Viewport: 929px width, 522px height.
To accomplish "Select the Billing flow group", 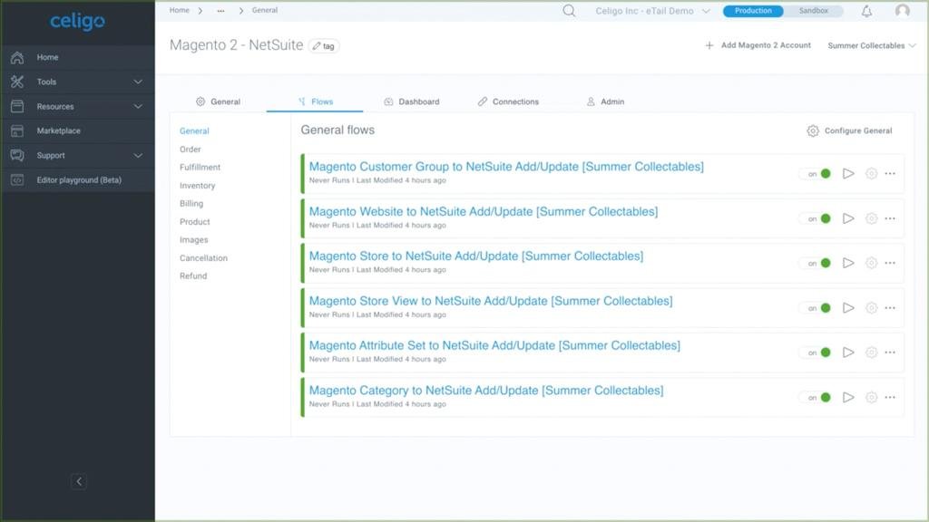I will click(x=191, y=204).
